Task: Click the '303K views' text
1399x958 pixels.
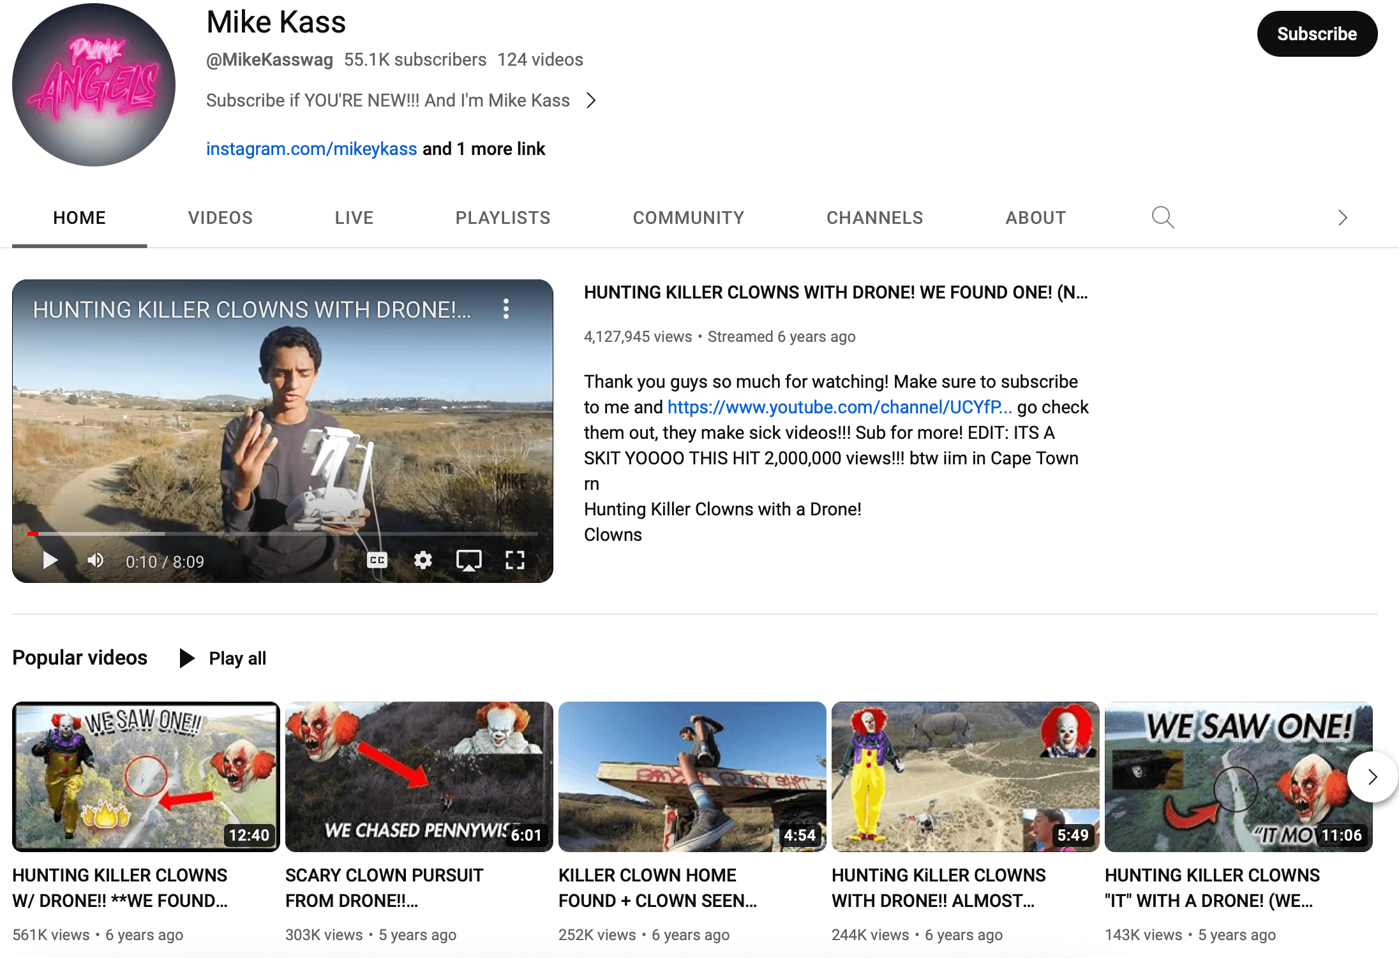Action: 324,934
